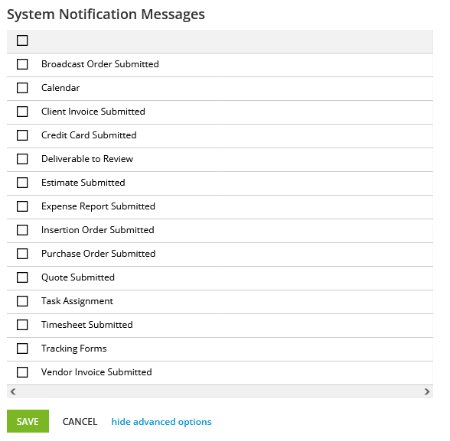
Task: Enable the Task Assignment checkbox
Action: click(22, 301)
